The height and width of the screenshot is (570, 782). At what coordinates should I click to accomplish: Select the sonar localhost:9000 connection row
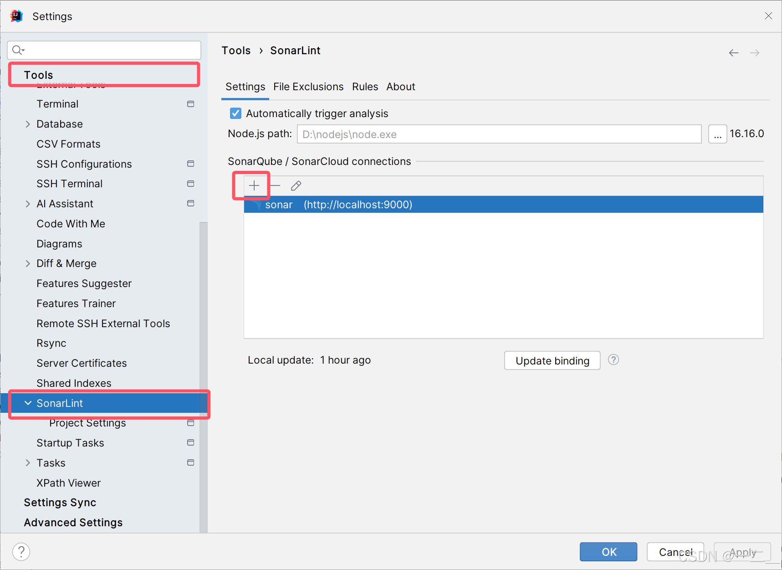click(x=503, y=205)
